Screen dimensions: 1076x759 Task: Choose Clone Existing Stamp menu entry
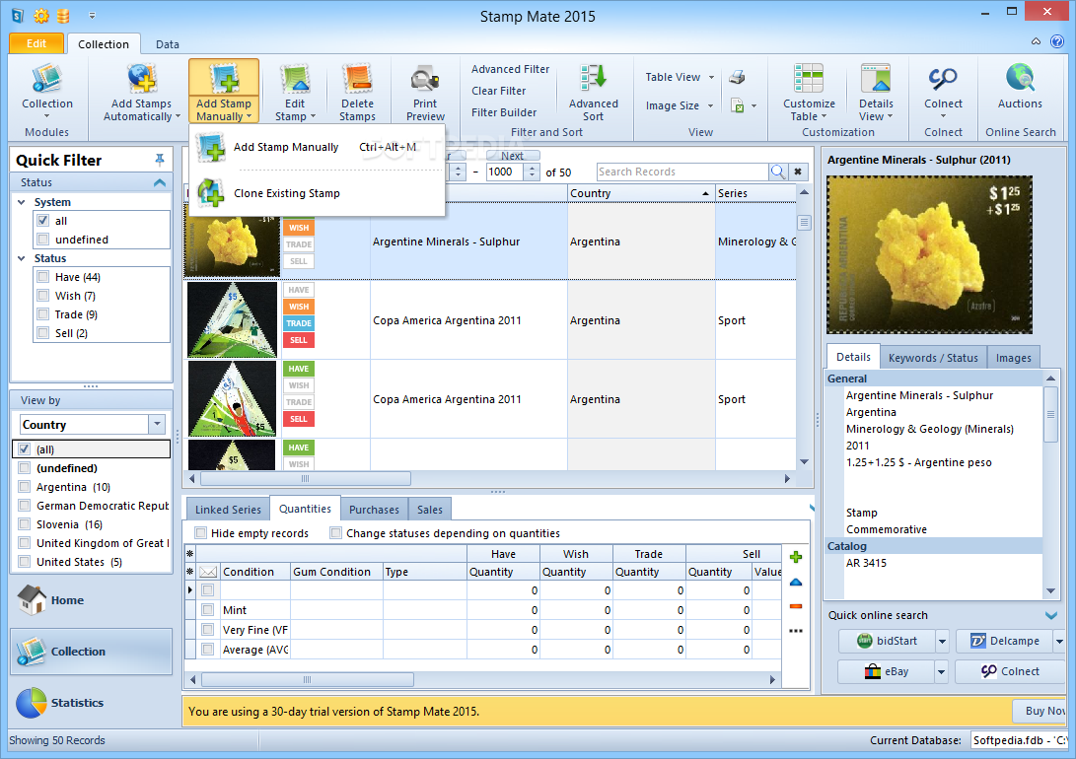coord(317,193)
